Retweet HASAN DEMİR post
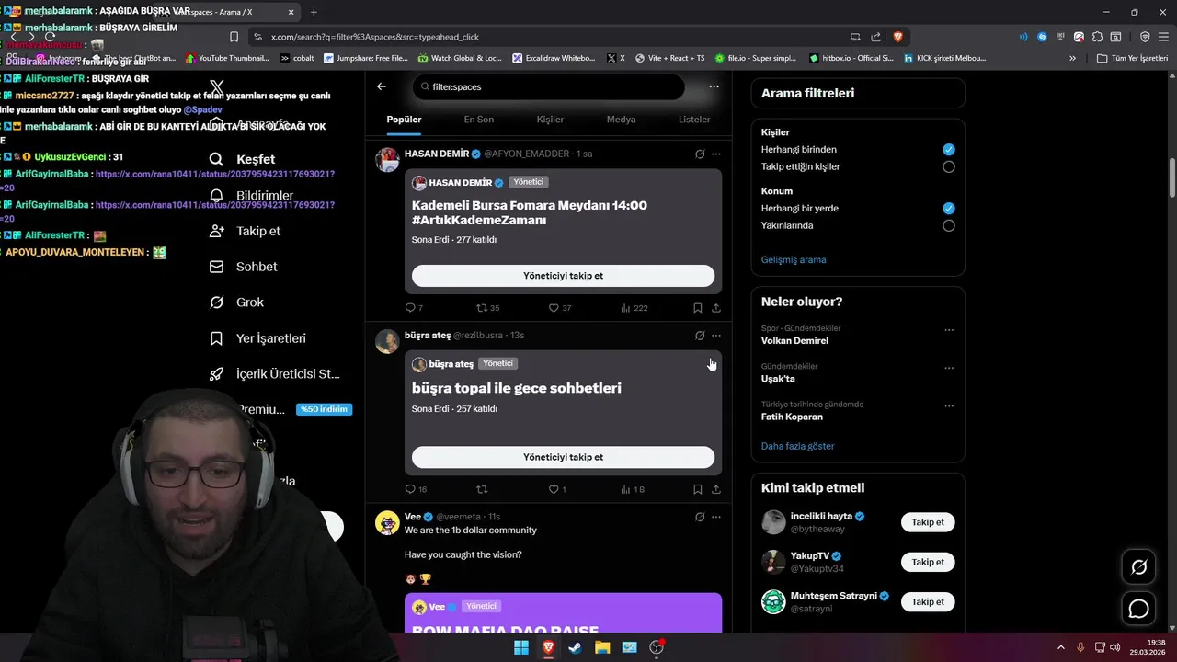Screen dimensions: 1177x662 tap(487, 308)
